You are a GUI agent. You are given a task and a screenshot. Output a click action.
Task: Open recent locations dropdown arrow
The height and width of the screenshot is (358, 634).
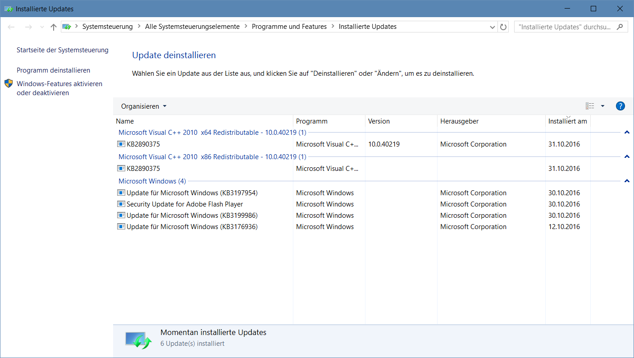coord(42,27)
